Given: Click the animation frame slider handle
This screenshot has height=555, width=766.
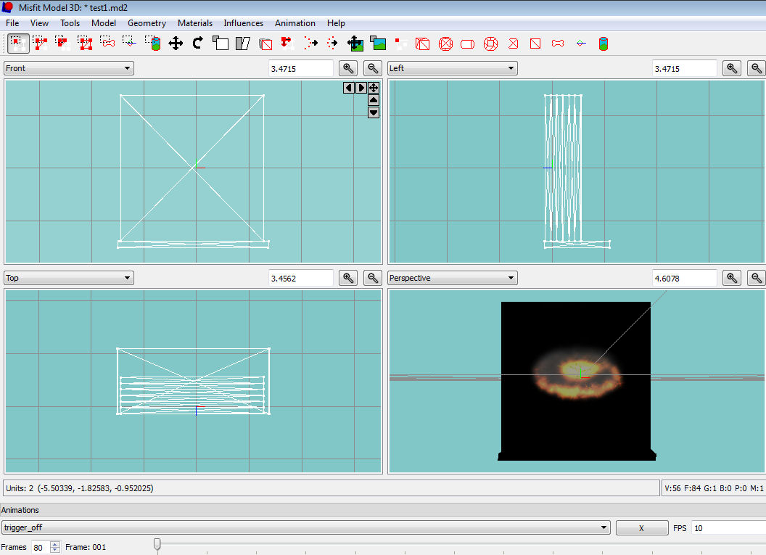Looking at the screenshot, I should (x=157, y=544).
